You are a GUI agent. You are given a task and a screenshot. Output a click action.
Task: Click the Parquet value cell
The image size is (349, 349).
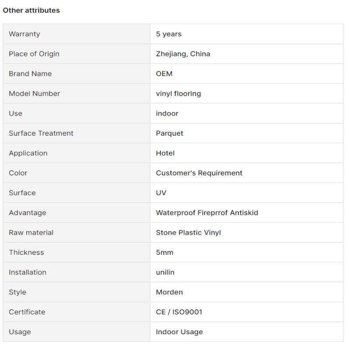pos(246,133)
